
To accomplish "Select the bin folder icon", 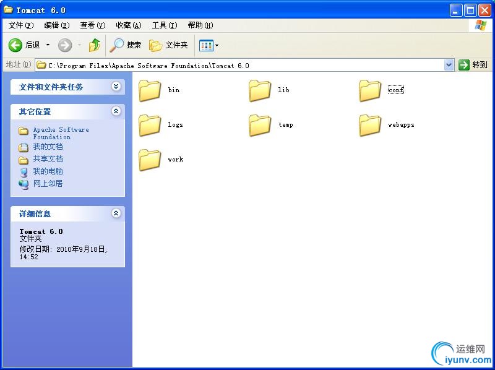I will (150, 90).
